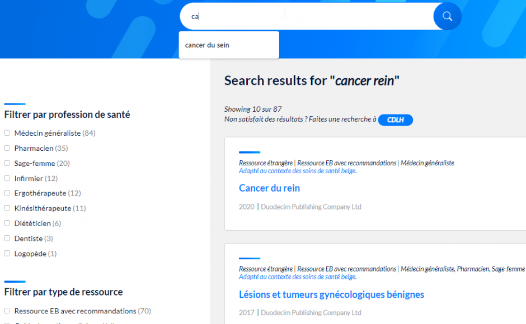526x324 pixels.
Task: Click the CDLH search button
Action: (395, 120)
